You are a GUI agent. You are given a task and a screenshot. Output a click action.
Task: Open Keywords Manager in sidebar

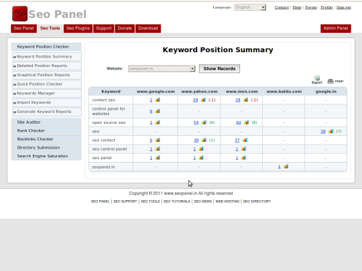tap(47, 93)
